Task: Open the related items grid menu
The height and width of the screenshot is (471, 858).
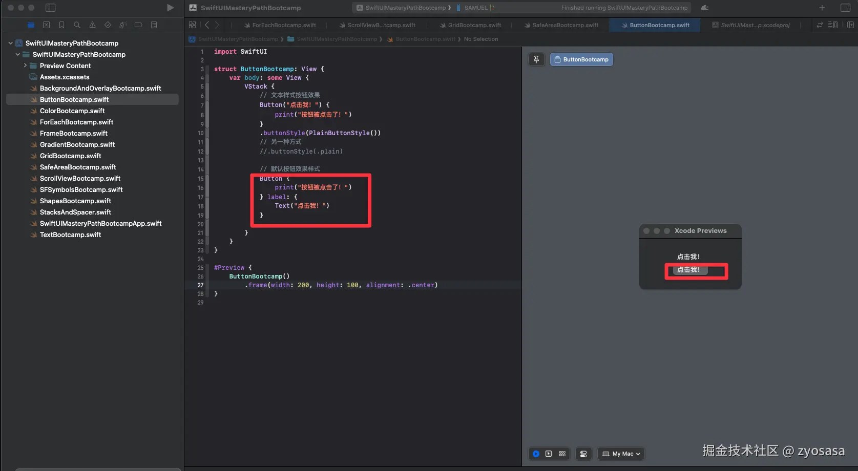Action: point(192,25)
